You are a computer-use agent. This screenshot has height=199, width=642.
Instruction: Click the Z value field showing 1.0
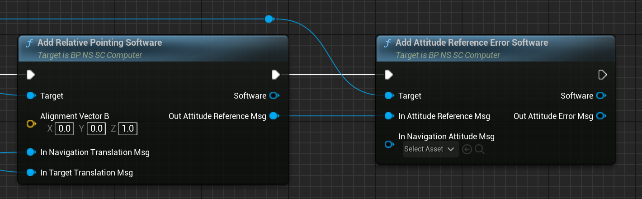(x=127, y=129)
